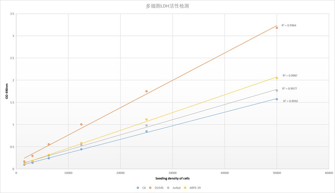This screenshot has height=193, width=335.
Task: Click the OD 490nm vertical axis title
Action: tap(6, 91)
